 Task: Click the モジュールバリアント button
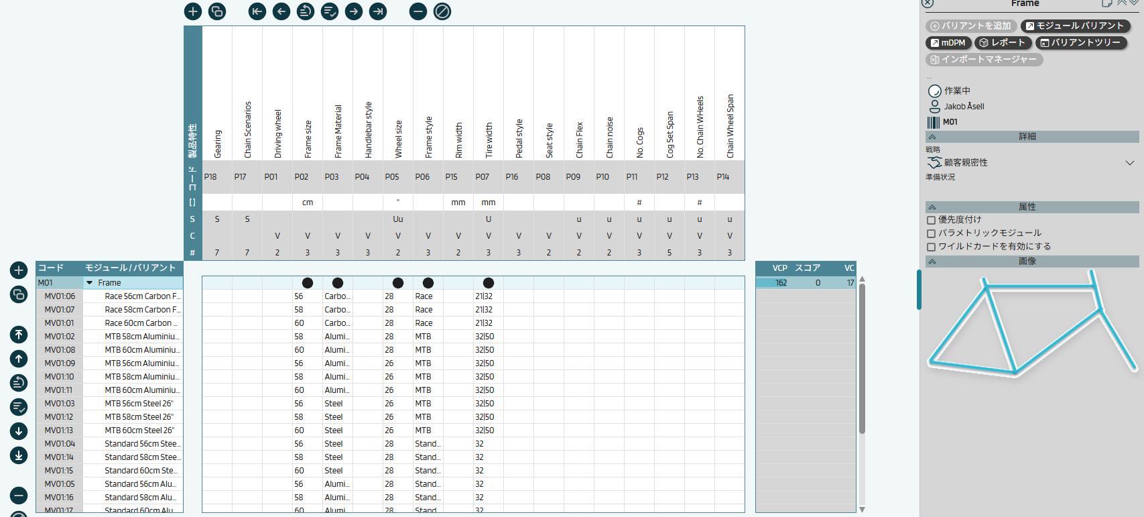[1075, 26]
